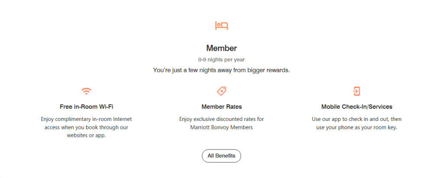This screenshot has width=443, height=178.
Task: Click the 'few nights away from bigger rewards' tagline
Action: 221,70
